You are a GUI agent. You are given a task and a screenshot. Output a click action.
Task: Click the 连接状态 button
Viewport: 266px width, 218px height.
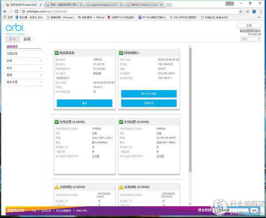coord(149,103)
